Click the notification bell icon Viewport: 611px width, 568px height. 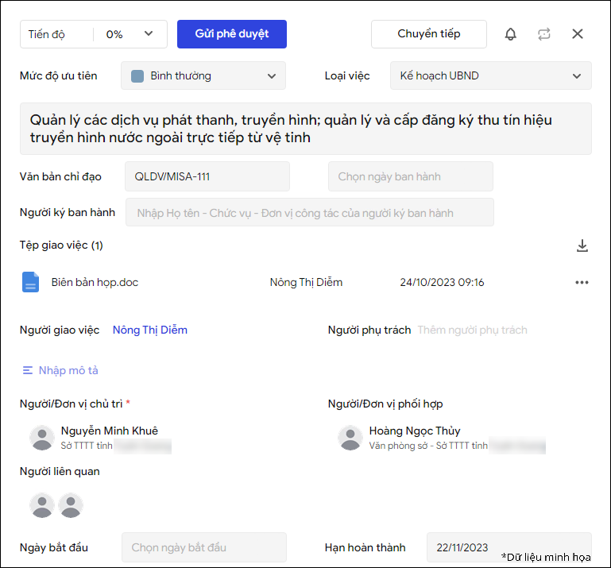[510, 34]
